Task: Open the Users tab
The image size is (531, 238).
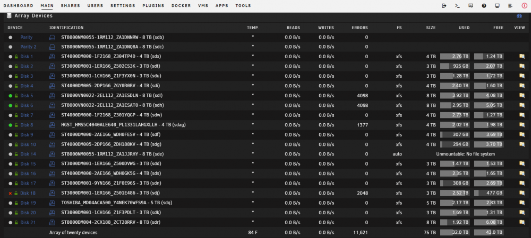Action: pyautogui.click(x=95, y=6)
